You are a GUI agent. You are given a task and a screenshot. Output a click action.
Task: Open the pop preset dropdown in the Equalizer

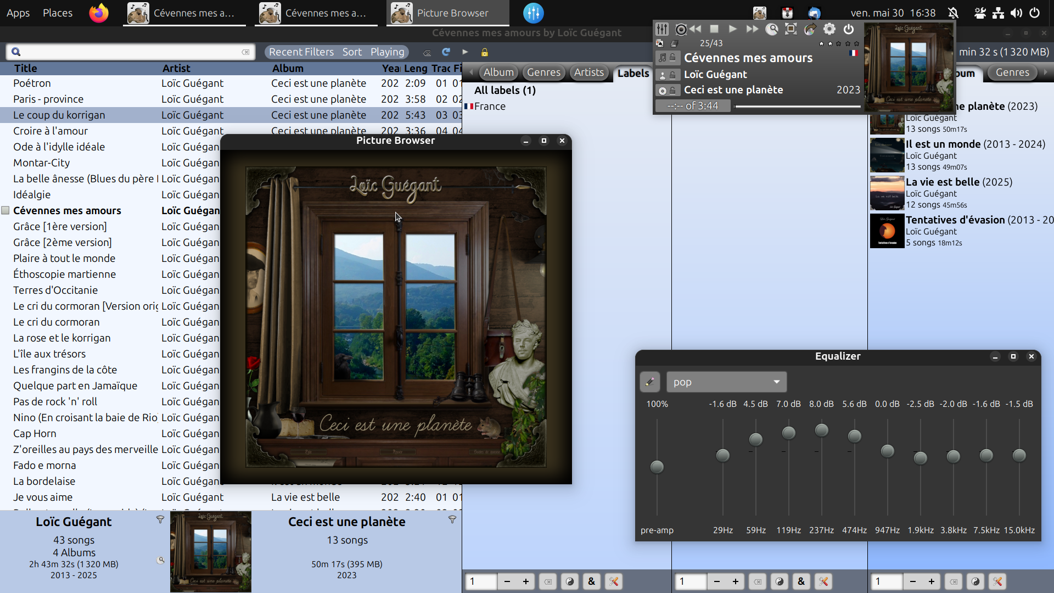[726, 382]
